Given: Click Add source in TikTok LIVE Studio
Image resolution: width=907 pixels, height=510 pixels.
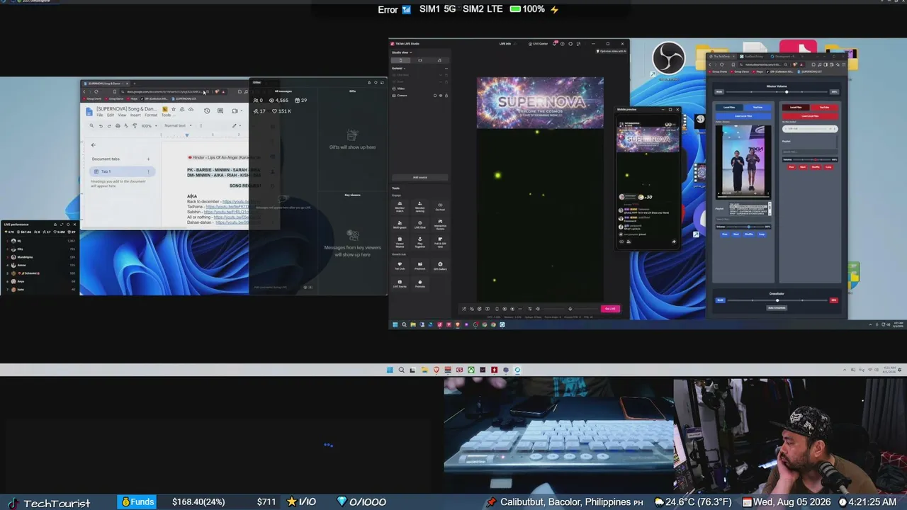Looking at the screenshot, I should pos(420,177).
